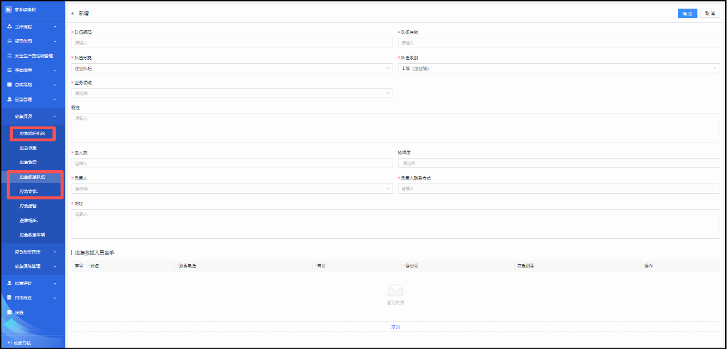Open the 队伍分类 dropdown
Screen dimensions: 727x349
point(232,68)
